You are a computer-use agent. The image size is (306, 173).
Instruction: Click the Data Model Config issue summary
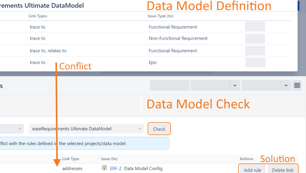click(x=143, y=168)
